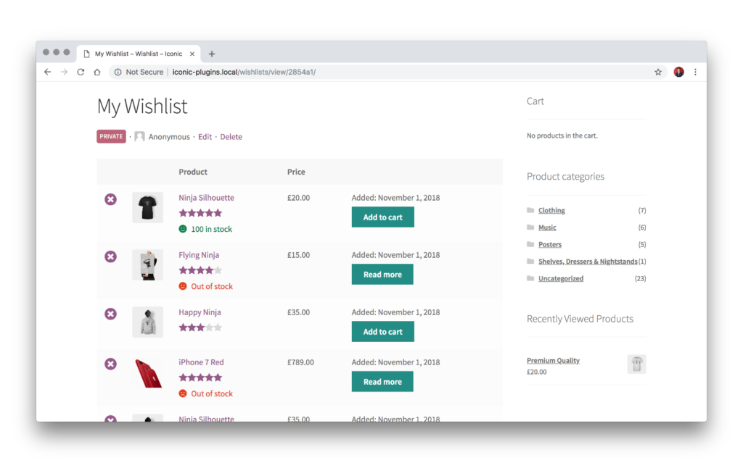The image size is (743, 463).
Task: Click the folder icon beside Posters category
Action: pyautogui.click(x=530, y=244)
